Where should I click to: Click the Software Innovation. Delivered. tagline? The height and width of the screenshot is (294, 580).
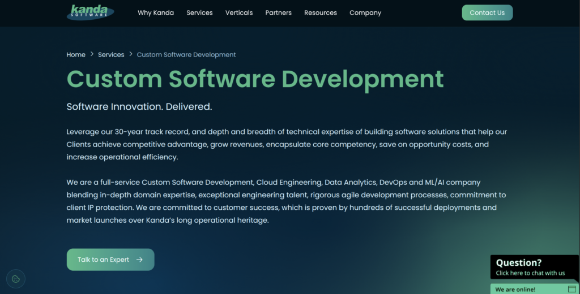coord(139,107)
